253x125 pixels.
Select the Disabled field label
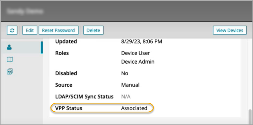point(66,73)
